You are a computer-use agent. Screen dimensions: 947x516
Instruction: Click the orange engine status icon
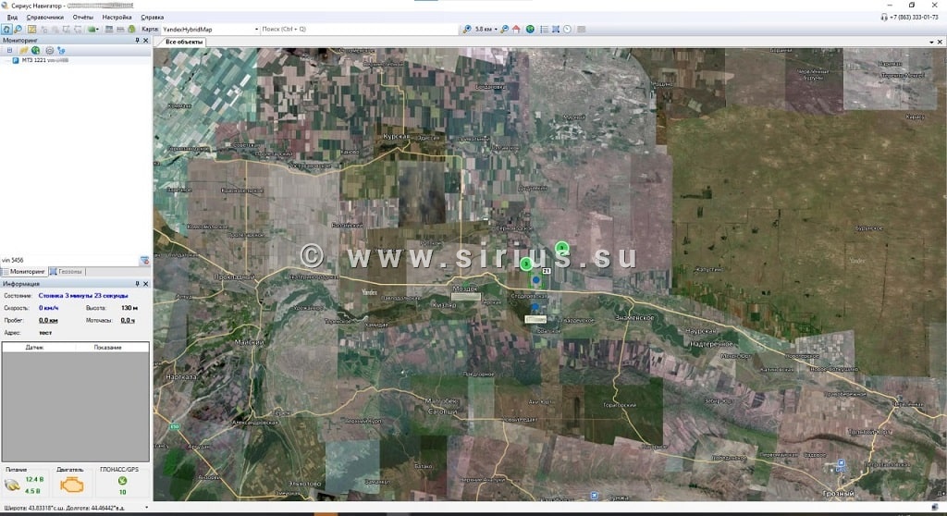tap(75, 485)
